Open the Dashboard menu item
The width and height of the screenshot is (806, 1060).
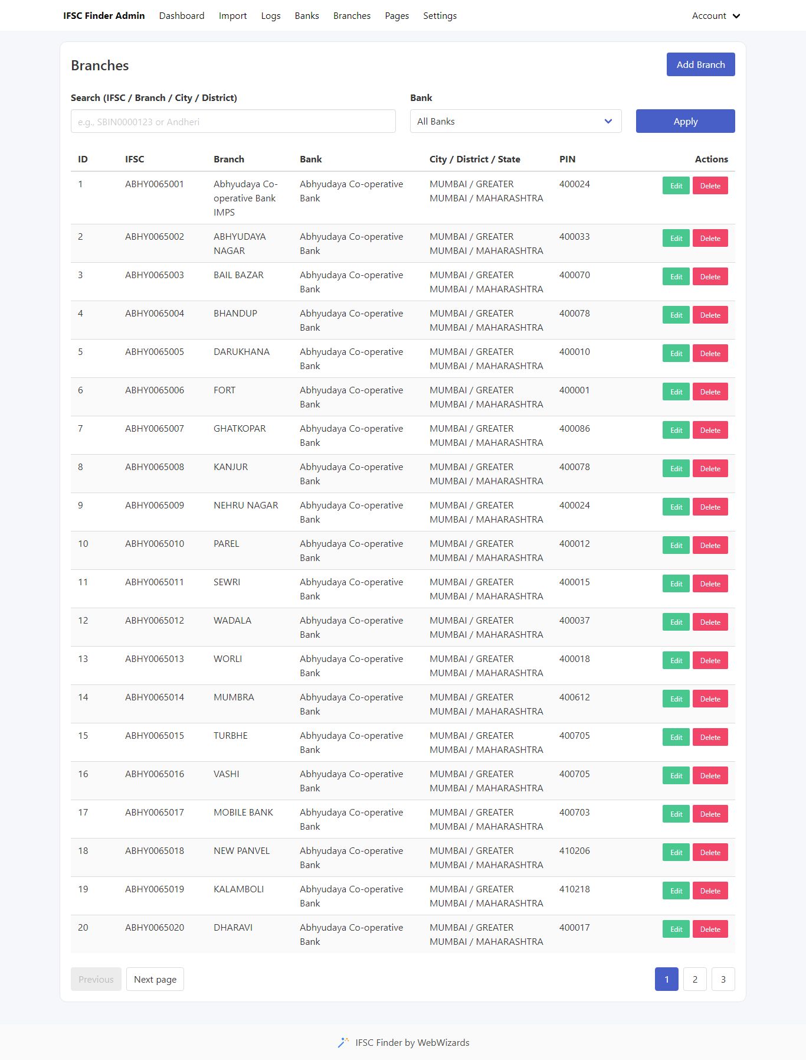tap(182, 16)
